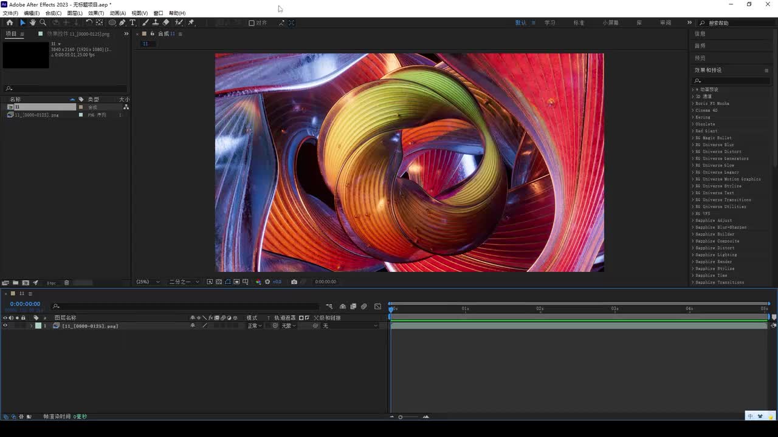Open the composition flowchart icon in timeline
Screen dimensions: 778x437
click(x=329, y=307)
